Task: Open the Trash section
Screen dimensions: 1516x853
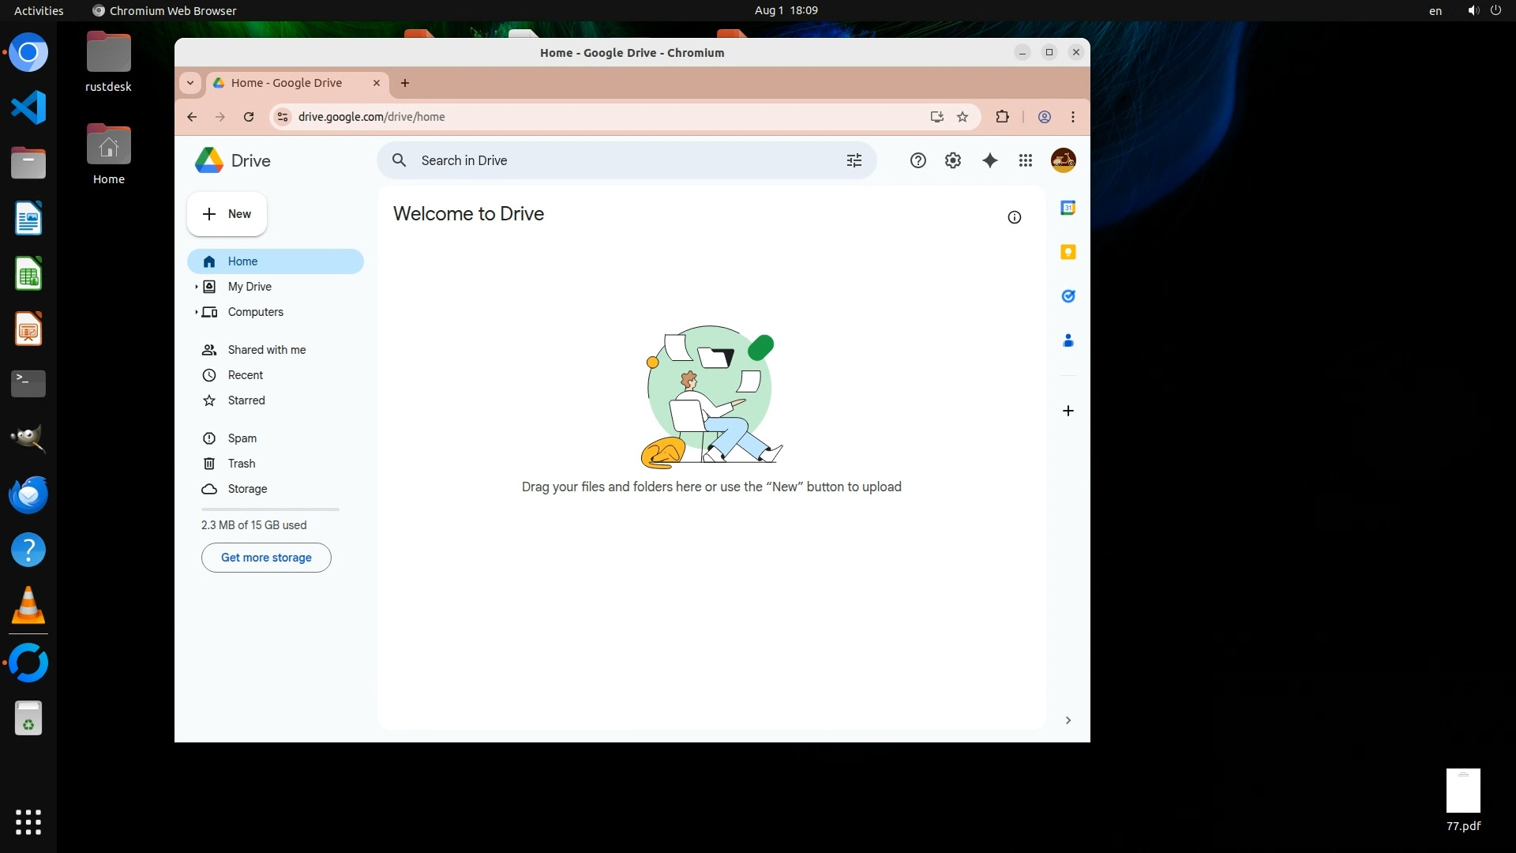Action: click(241, 464)
